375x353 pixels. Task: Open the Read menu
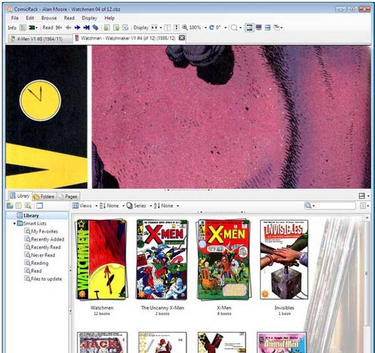pos(70,18)
